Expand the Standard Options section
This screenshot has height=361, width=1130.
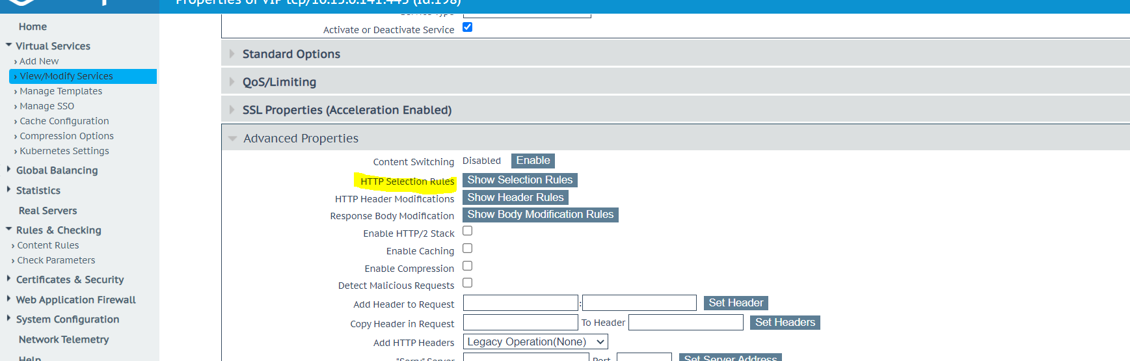tap(291, 54)
